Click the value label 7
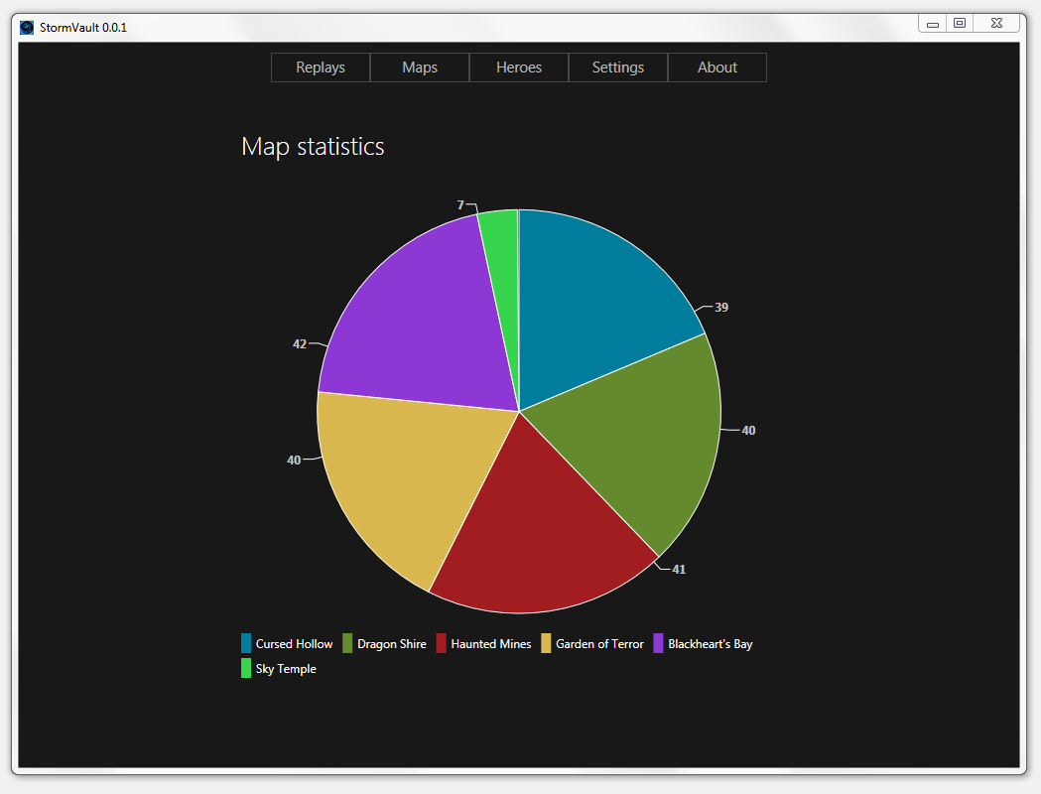This screenshot has width=1041, height=794. click(x=460, y=205)
